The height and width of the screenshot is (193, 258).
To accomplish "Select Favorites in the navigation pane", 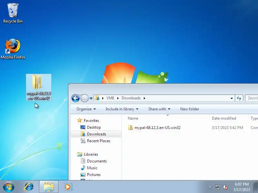I will (91, 120).
